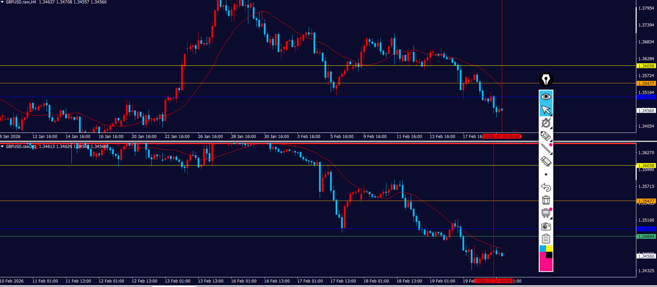
Task: Click the black pen nib launcher icon
Action: tap(546, 79)
